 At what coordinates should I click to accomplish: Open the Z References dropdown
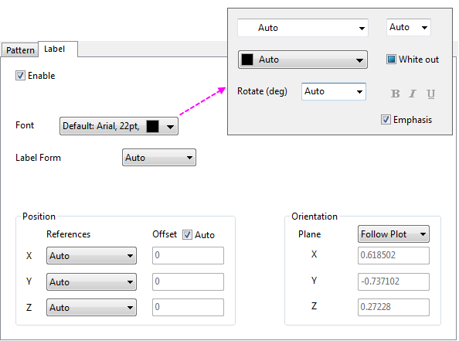(x=91, y=307)
